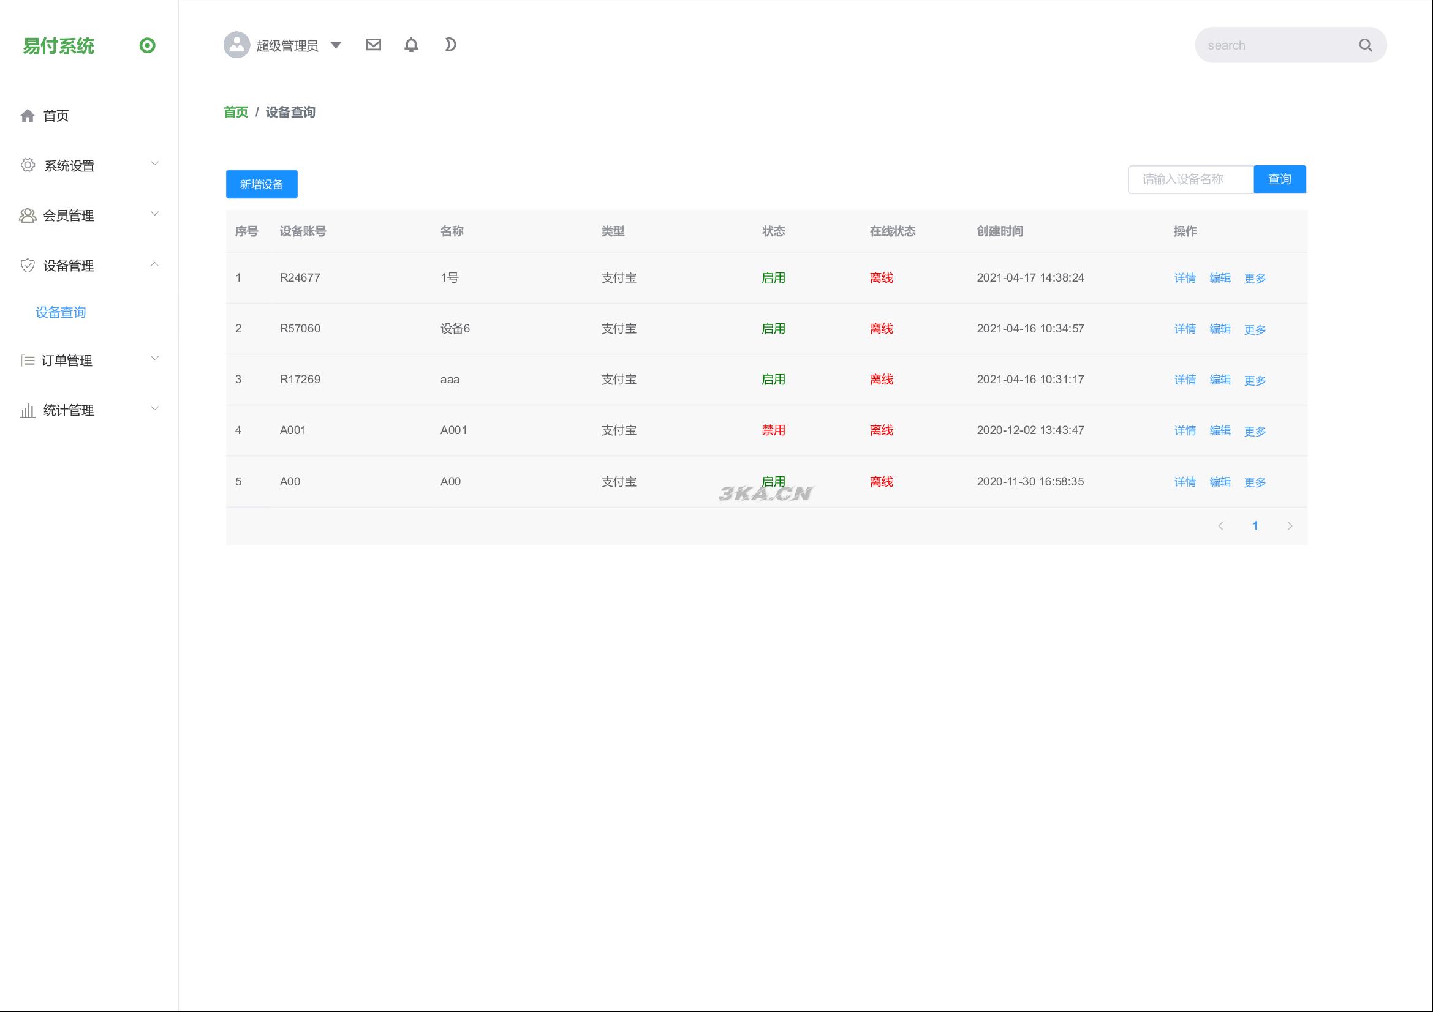Click the 查询 button
The image size is (1433, 1012).
tap(1279, 179)
